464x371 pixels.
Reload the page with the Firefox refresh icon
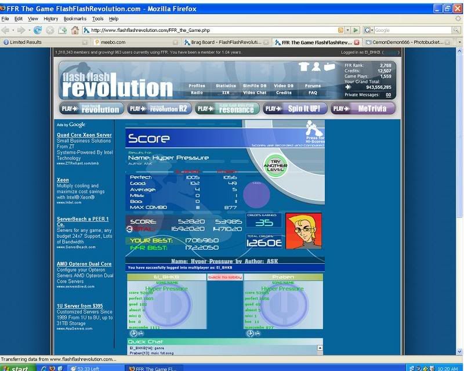pos(38,30)
